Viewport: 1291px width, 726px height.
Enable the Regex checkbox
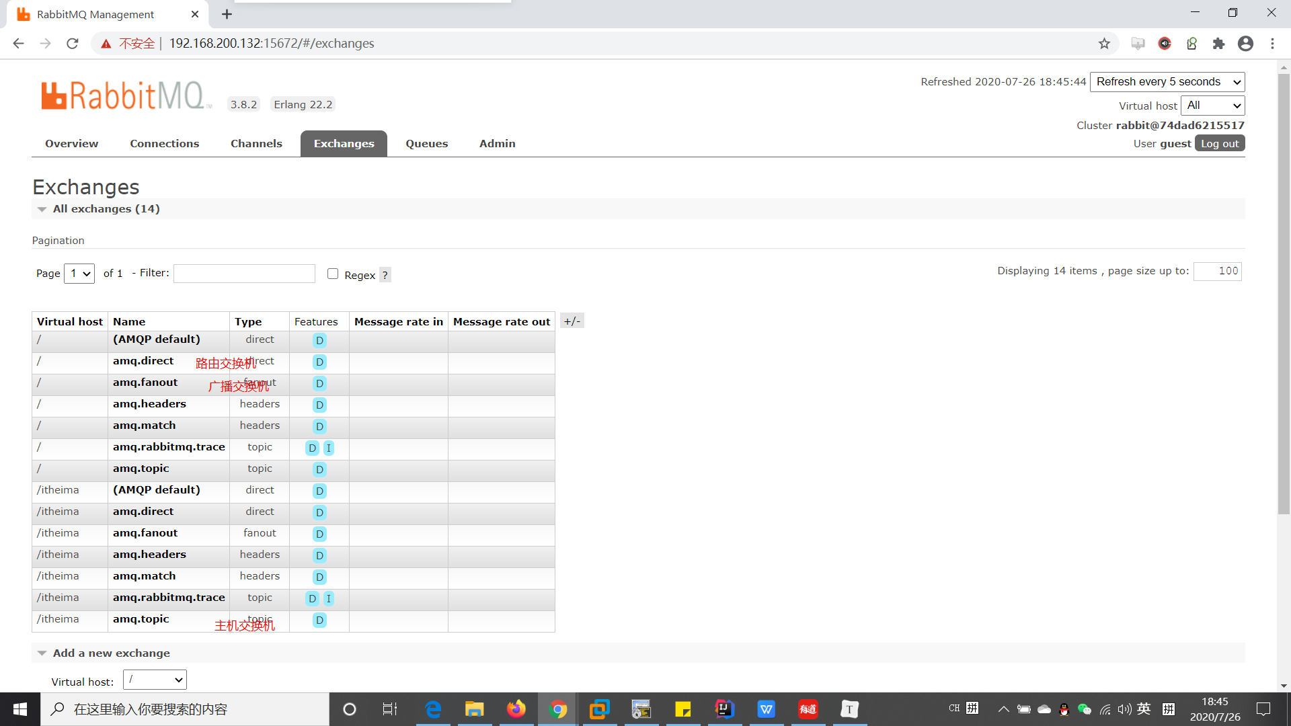click(333, 274)
